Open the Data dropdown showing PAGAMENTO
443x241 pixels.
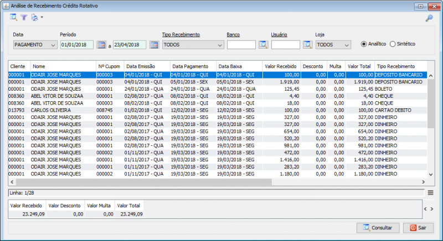(35, 45)
